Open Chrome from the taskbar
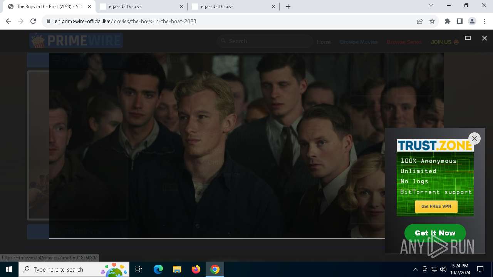493x277 pixels. 215,269
